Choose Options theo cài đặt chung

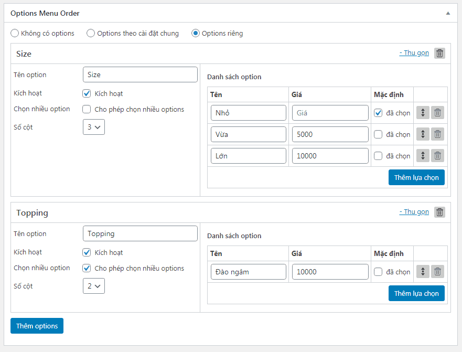point(91,34)
